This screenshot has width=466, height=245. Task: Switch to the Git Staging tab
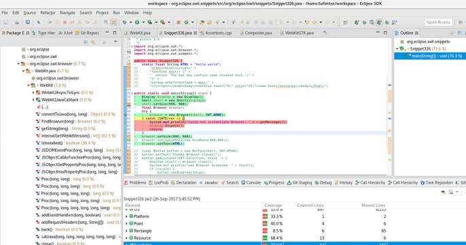click(x=300, y=183)
